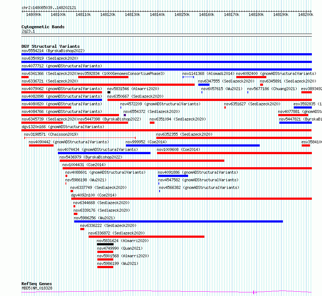Click nsv4566382 (gnomADStructuralVariants) label

tap(199, 187)
